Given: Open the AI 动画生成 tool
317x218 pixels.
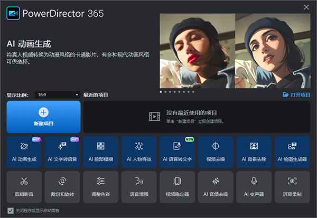Looking at the screenshot, I should [24, 151].
